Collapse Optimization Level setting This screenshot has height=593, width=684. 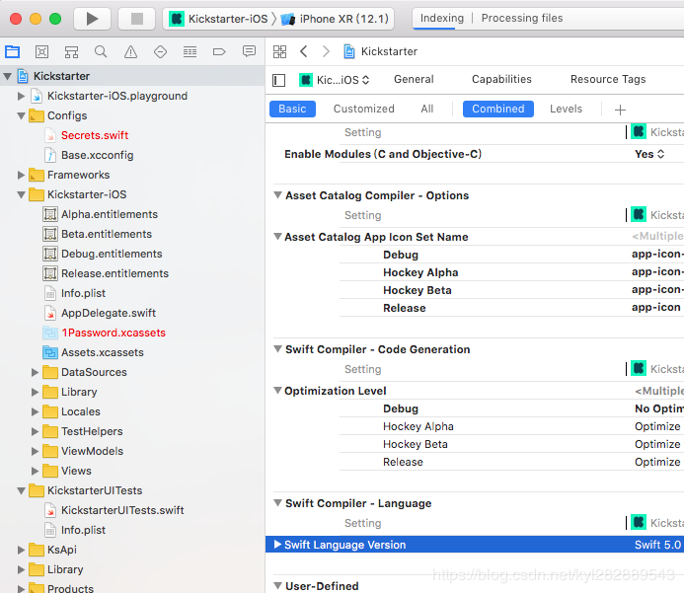tap(277, 391)
